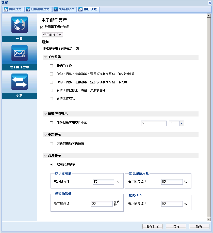Toggle the 啟用電子郵件警示 checkbox

42,27
